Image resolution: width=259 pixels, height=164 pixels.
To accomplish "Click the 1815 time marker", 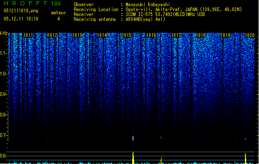I will point(126,35).
